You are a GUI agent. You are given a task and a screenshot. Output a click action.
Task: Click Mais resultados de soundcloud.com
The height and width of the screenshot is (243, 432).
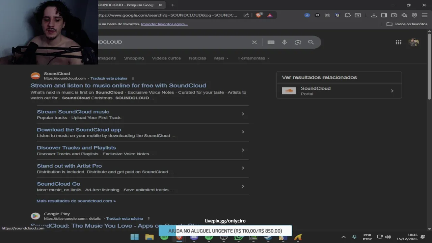pos(76,201)
